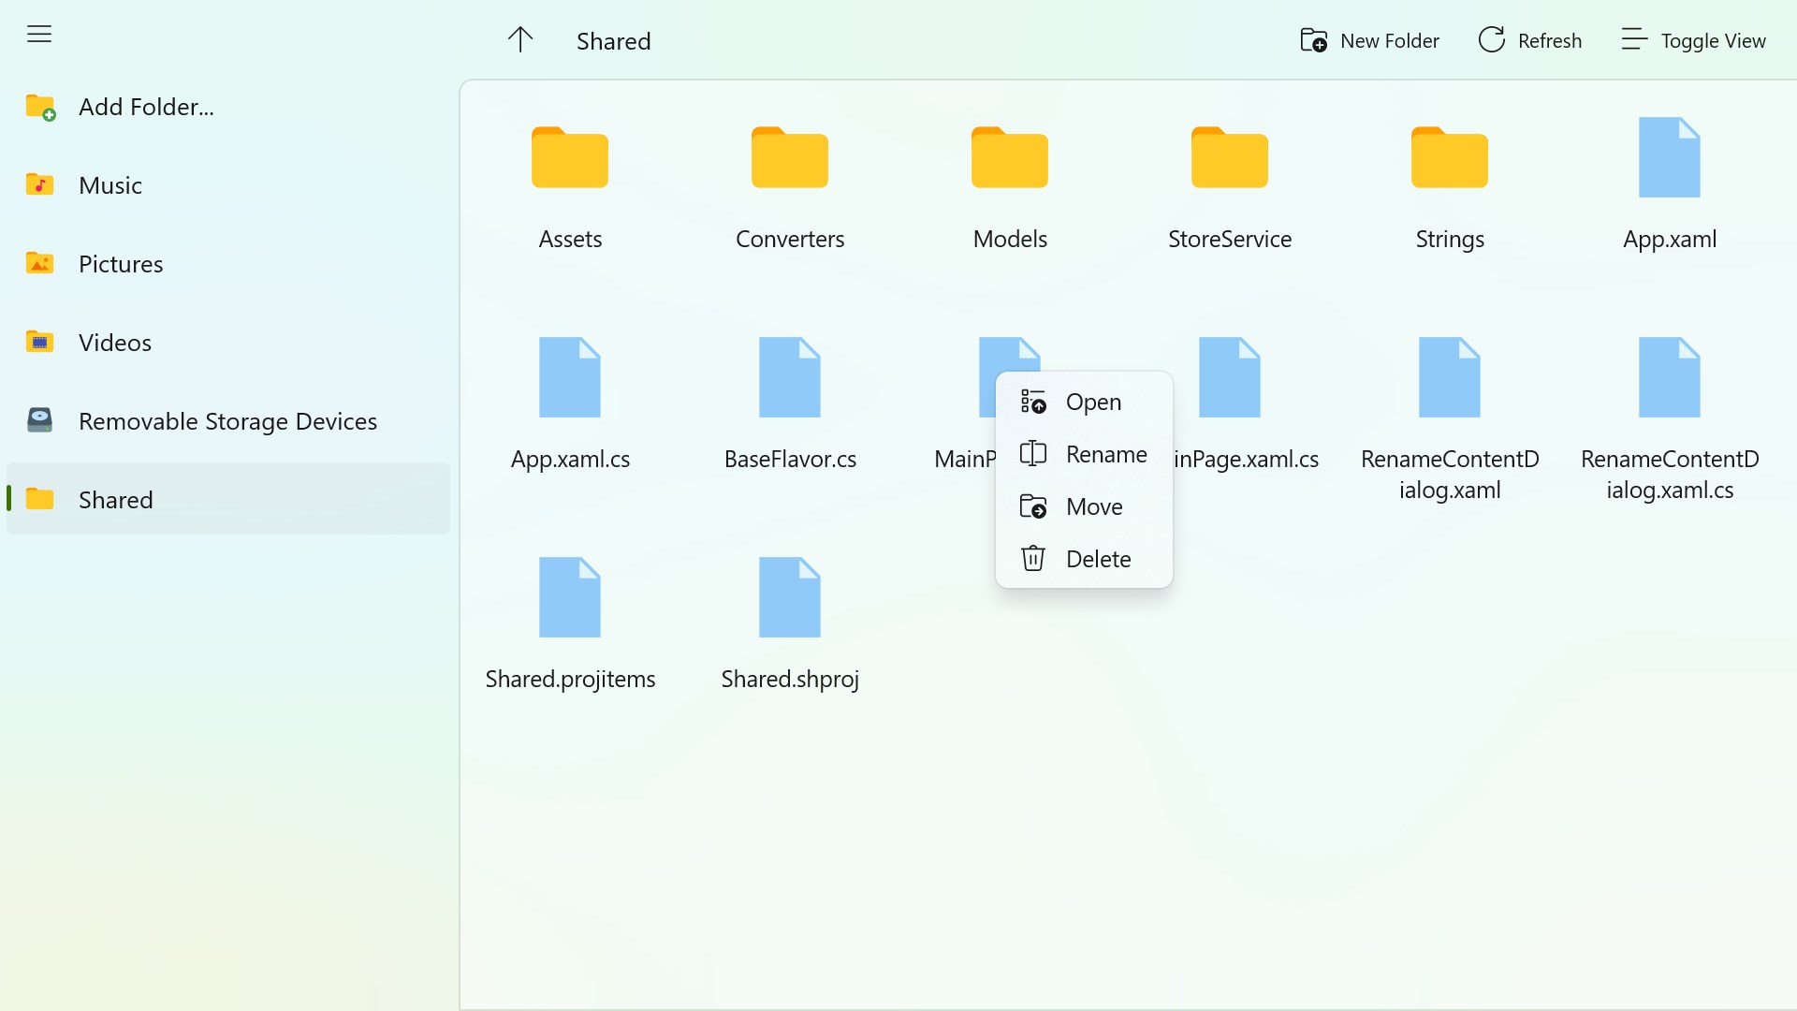Click the RenameContentDialog.xaml file name
The image size is (1797, 1011).
coord(1450,475)
